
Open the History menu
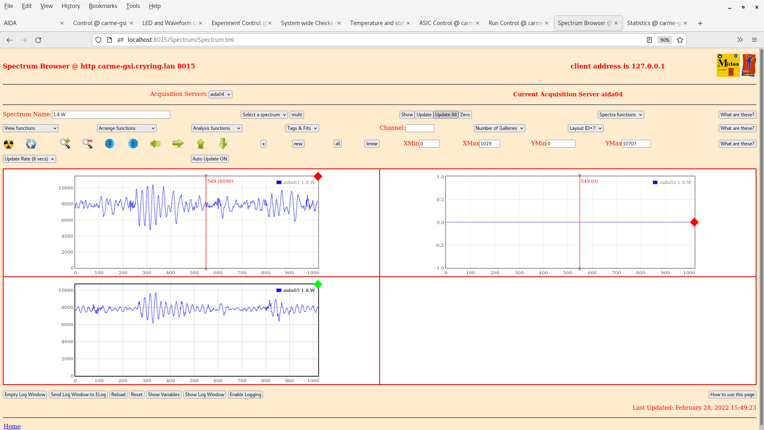pos(71,6)
